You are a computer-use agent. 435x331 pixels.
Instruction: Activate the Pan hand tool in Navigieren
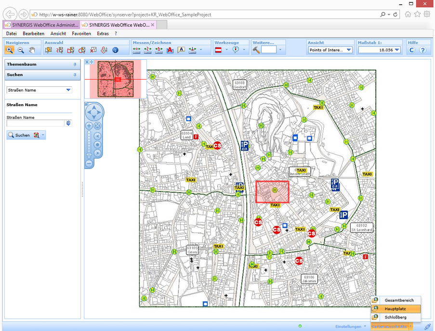tap(32, 50)
